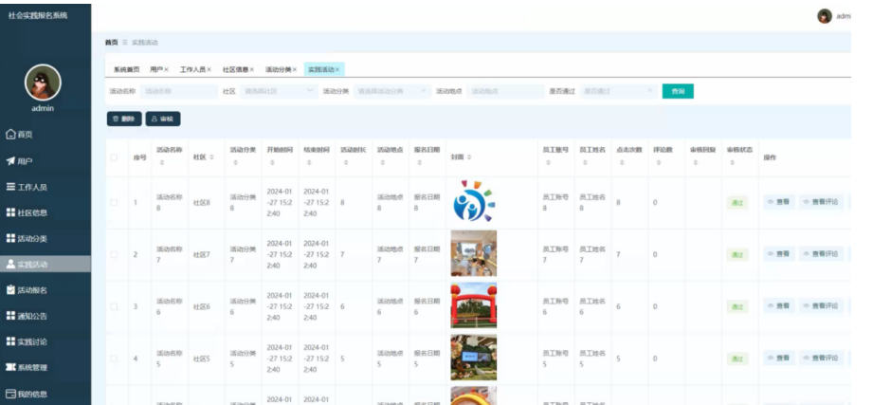
Task: Sort by the 审核状态 column arrows
Action: point(733,163)
